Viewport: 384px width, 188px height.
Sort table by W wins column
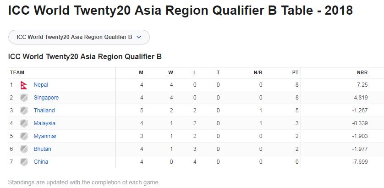(x=171, y=73)
